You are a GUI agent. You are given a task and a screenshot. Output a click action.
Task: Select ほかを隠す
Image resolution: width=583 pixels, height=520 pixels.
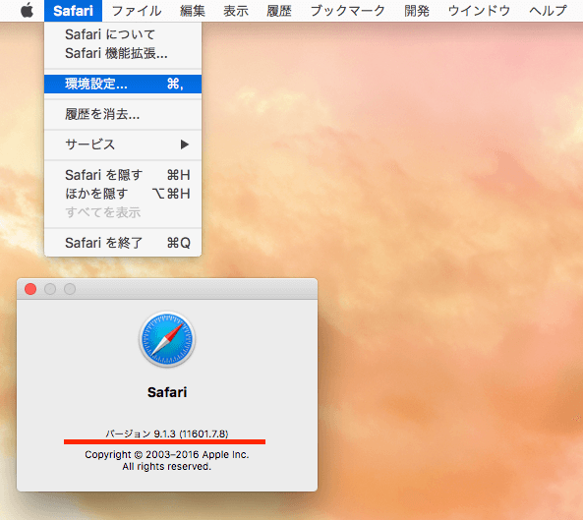tap(123, 194)
